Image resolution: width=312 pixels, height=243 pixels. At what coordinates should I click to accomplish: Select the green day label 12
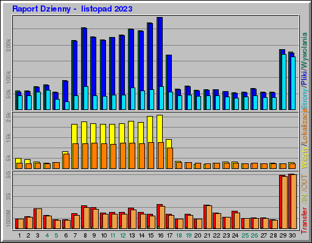(122, 236)
